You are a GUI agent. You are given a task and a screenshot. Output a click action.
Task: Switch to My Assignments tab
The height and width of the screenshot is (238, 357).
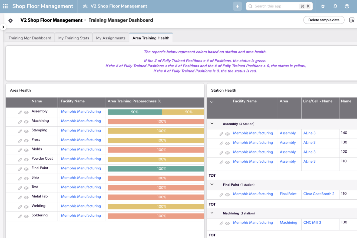click(x=111, y=38)
